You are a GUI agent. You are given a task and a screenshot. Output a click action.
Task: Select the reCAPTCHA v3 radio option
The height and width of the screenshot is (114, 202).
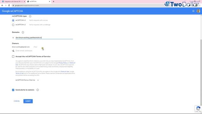point(13,20)
